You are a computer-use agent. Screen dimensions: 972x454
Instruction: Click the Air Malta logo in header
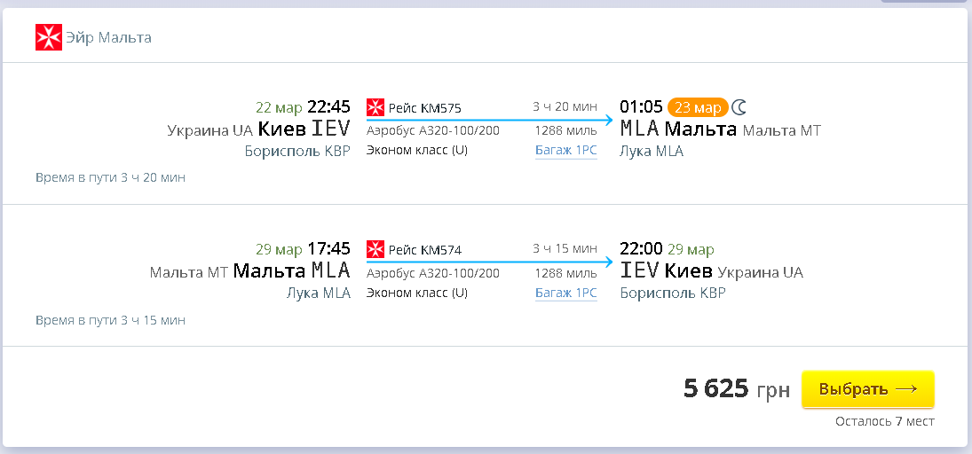[x=47, y=37]
